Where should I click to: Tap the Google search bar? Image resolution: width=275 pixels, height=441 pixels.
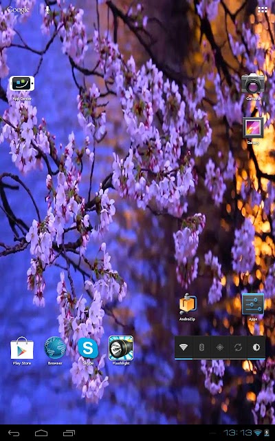(18, 10)
